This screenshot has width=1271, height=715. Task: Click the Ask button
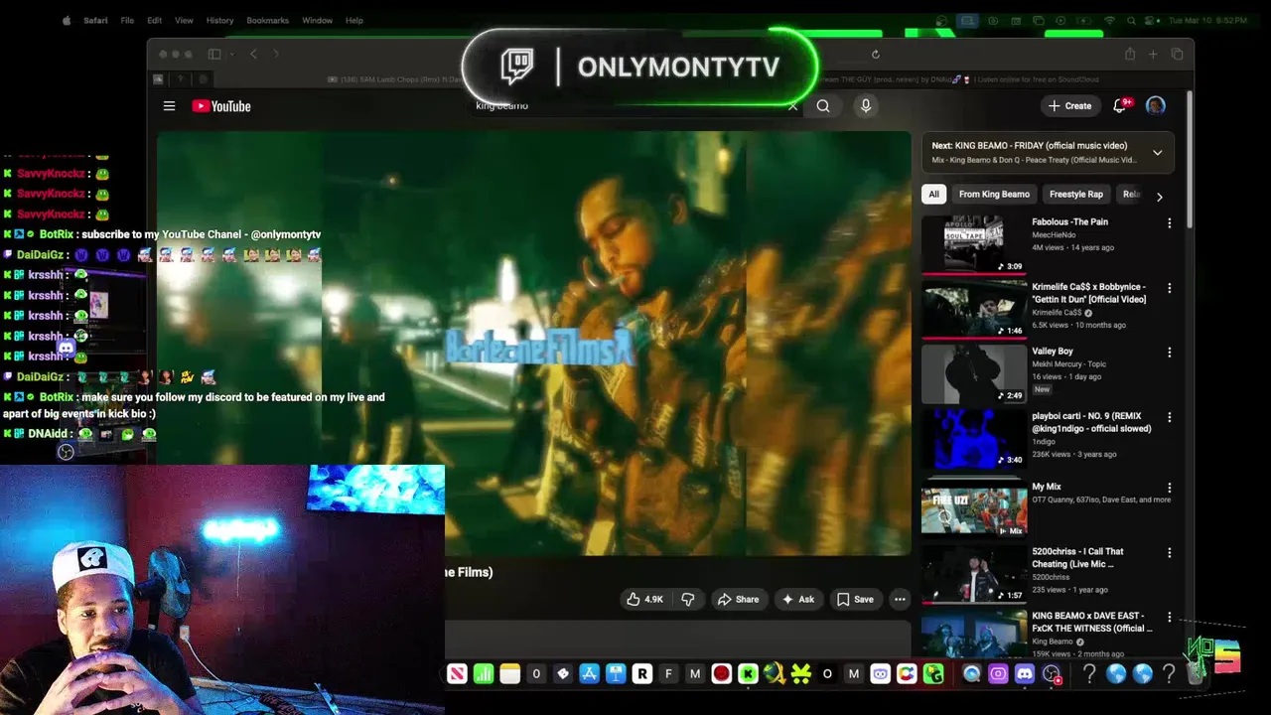pos(798,599)
